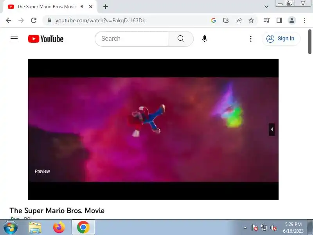Viewport: 313px width, 235px height.
Task: Click the network tray icon
Action: coord(264,228)
